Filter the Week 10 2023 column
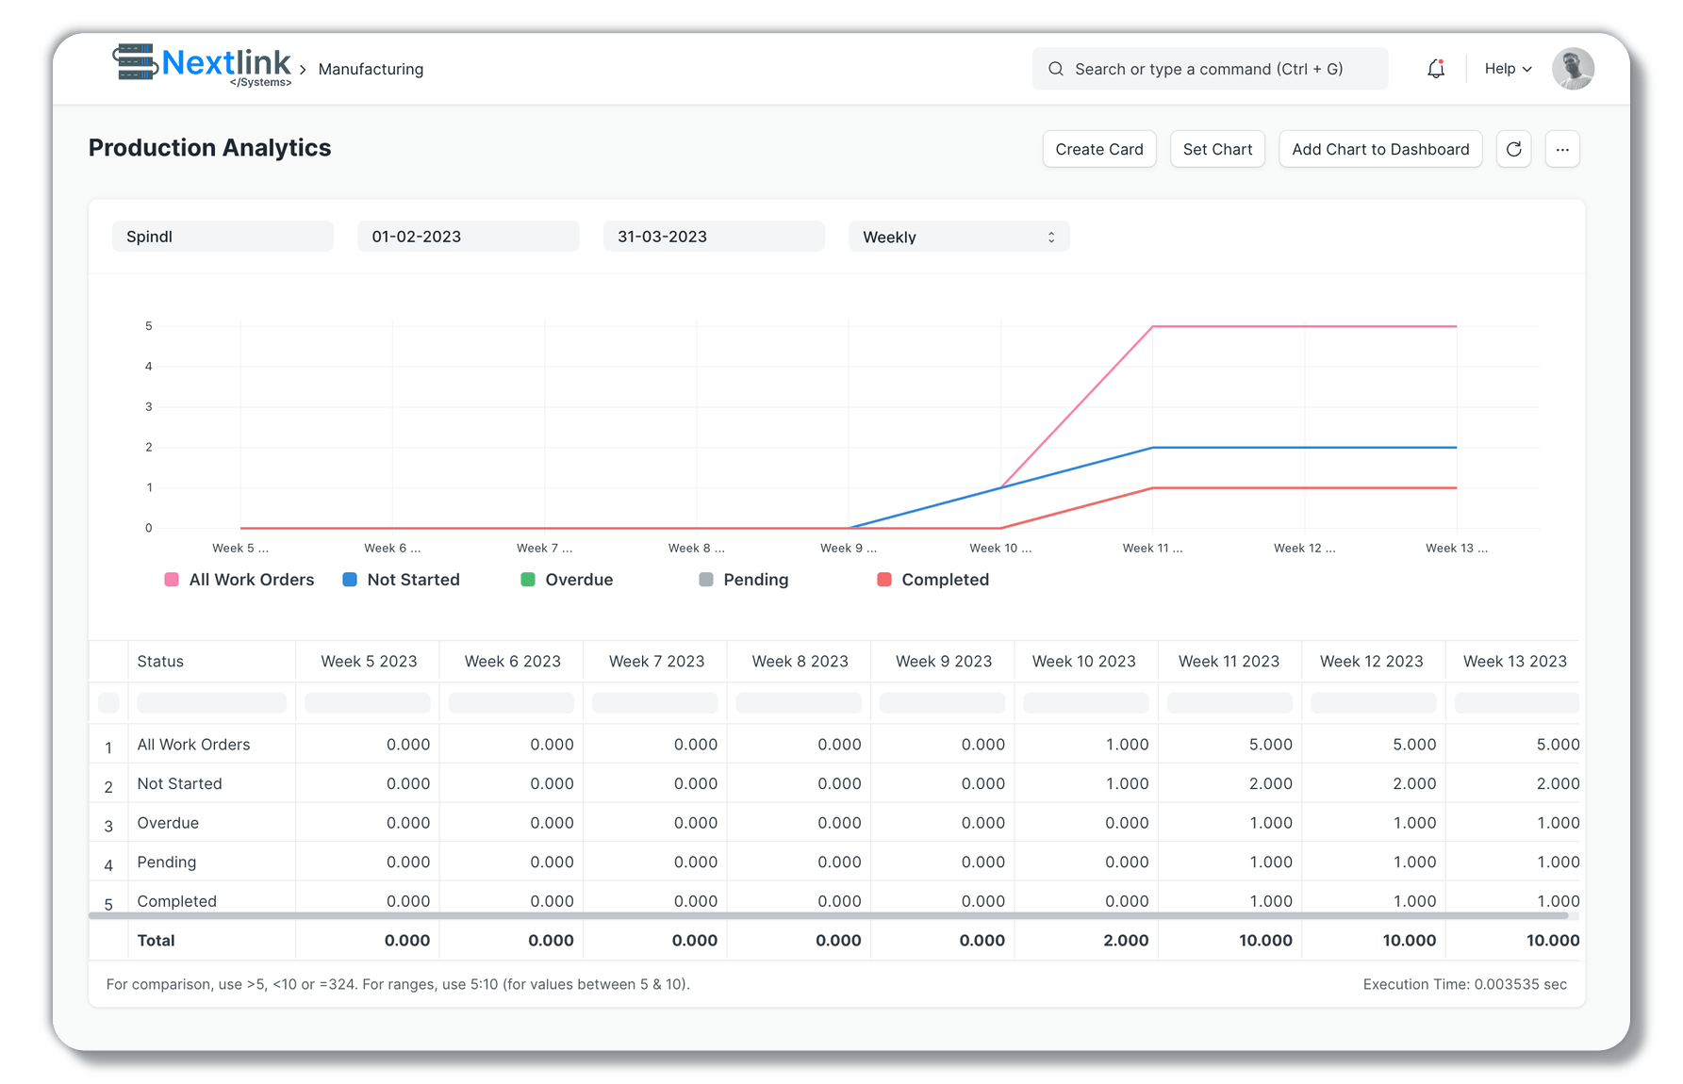1683x1084 pixels. [1086, 703]
